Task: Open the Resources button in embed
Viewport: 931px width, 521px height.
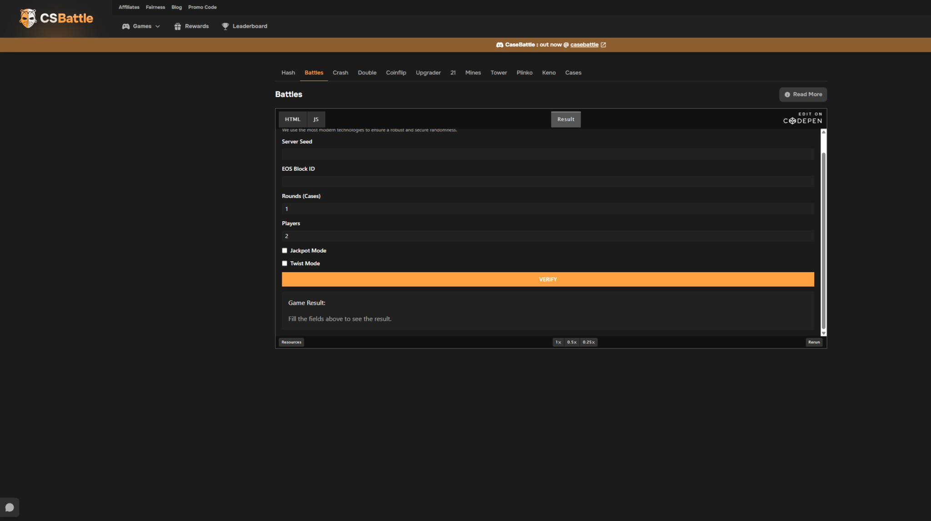Action: point(291,342)
